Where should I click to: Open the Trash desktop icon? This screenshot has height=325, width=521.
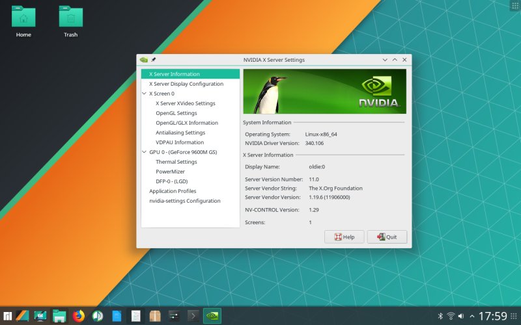71,21
